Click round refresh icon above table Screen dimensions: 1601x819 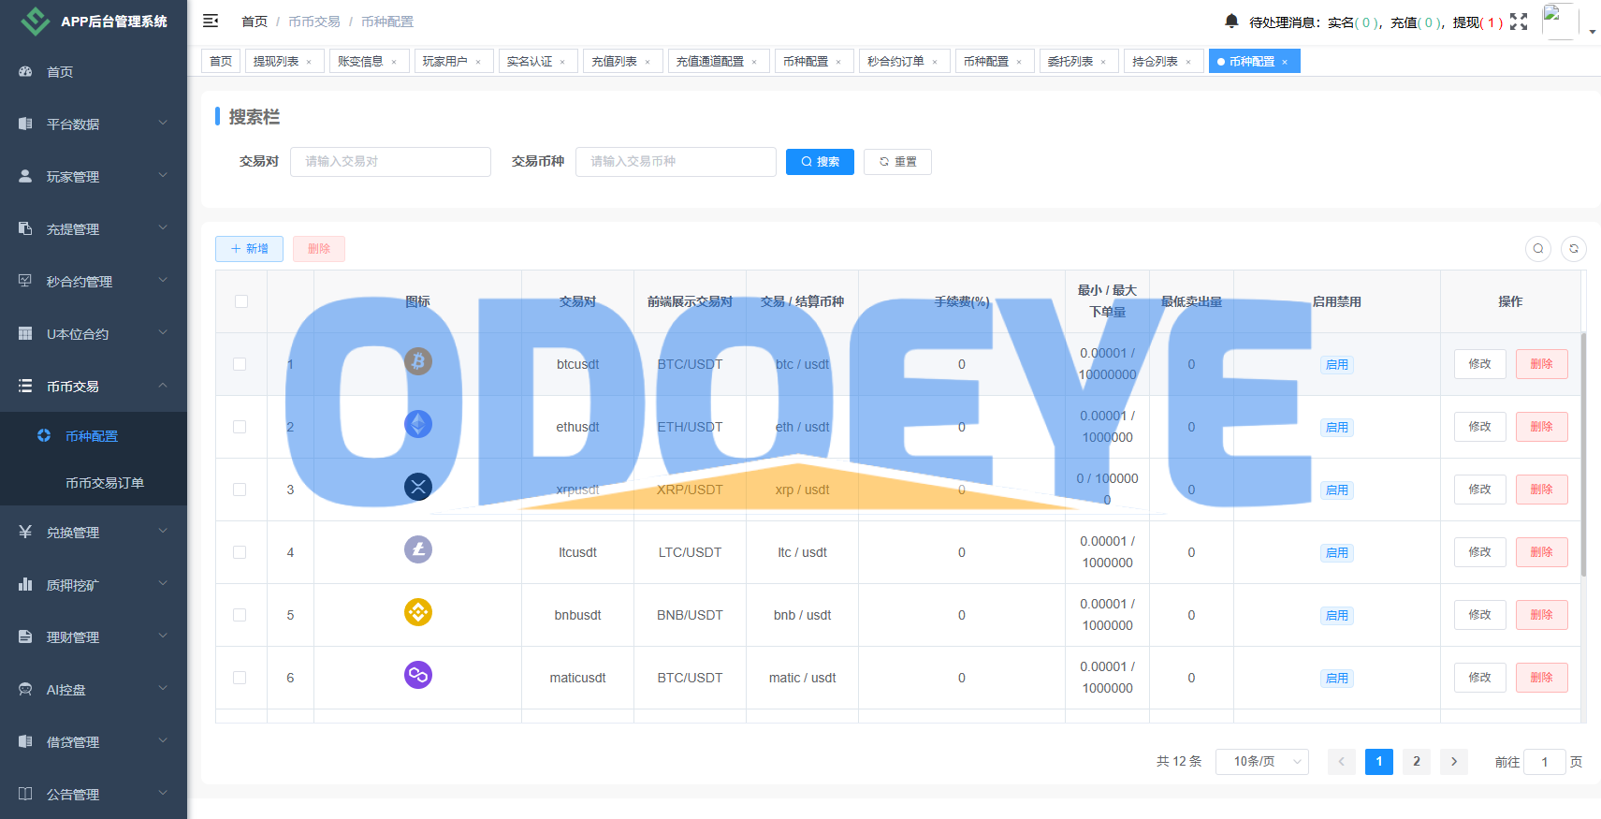click(1574, 249)
